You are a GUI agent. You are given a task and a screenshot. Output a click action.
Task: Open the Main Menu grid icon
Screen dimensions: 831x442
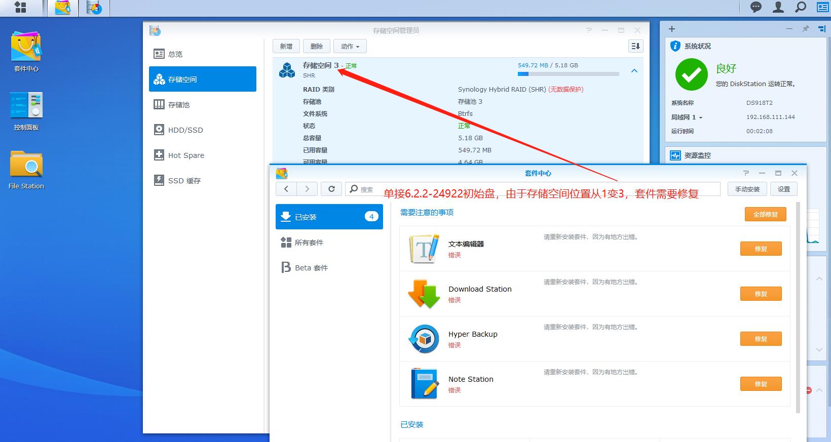pos(20,8)
